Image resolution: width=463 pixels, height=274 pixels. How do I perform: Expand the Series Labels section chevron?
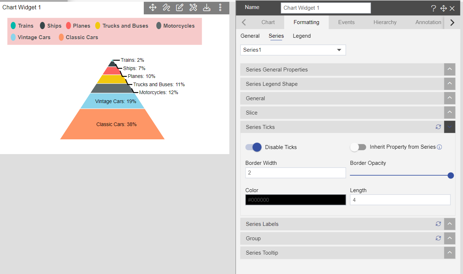(x=449, y=224)
